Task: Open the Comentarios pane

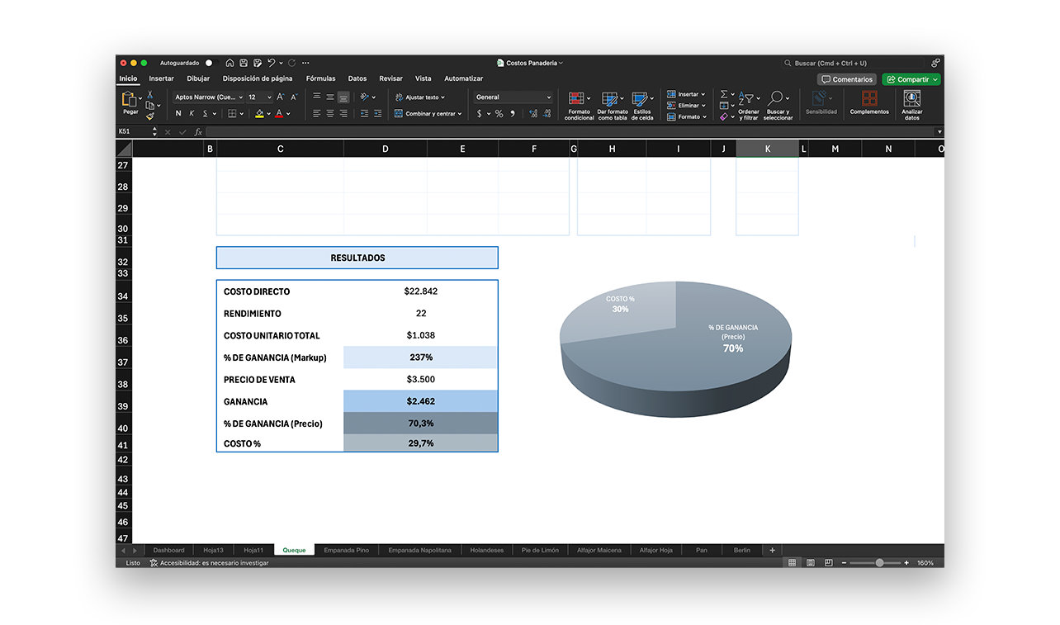Action: [847, 79]
